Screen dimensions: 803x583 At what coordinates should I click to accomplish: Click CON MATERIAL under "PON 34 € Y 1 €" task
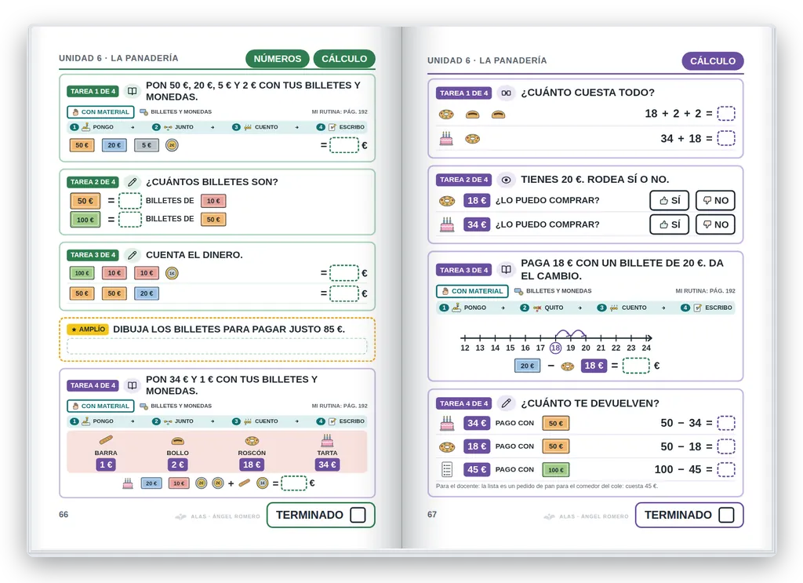101,406
